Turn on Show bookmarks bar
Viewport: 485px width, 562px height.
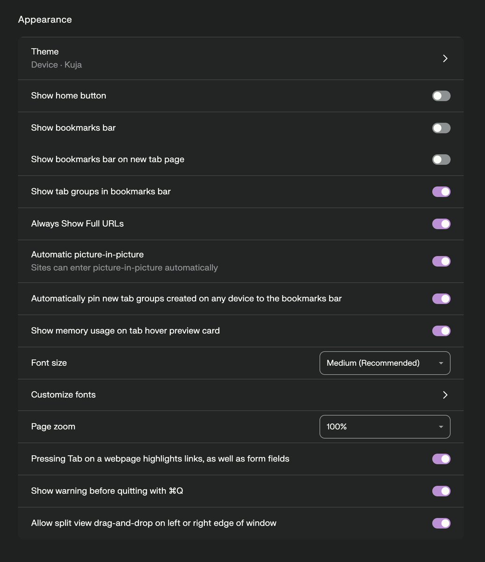[441, 128]
